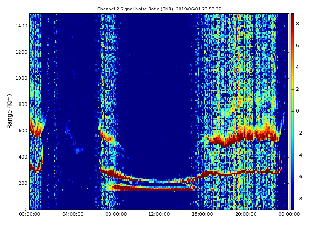
Task: Click the 08:00:00 time axis label
Action: click(x=116, y=214)
